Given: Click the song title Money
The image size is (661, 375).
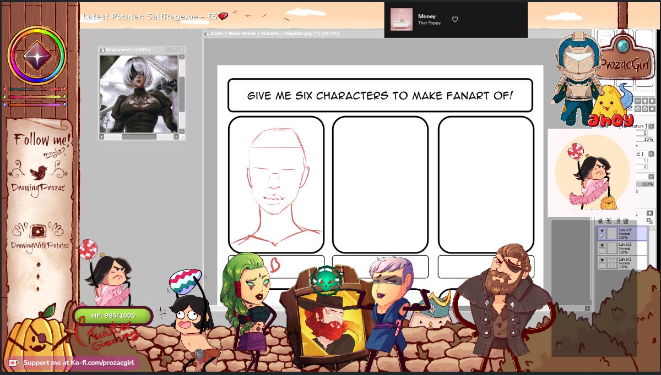Looking at the screenshot, I should coord(427,16).
